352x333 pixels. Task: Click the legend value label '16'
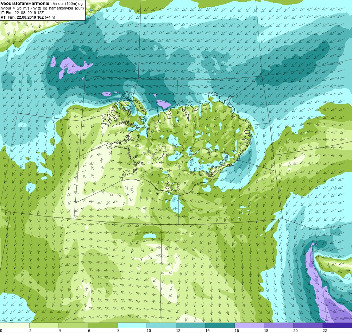[x=237, y=331]
